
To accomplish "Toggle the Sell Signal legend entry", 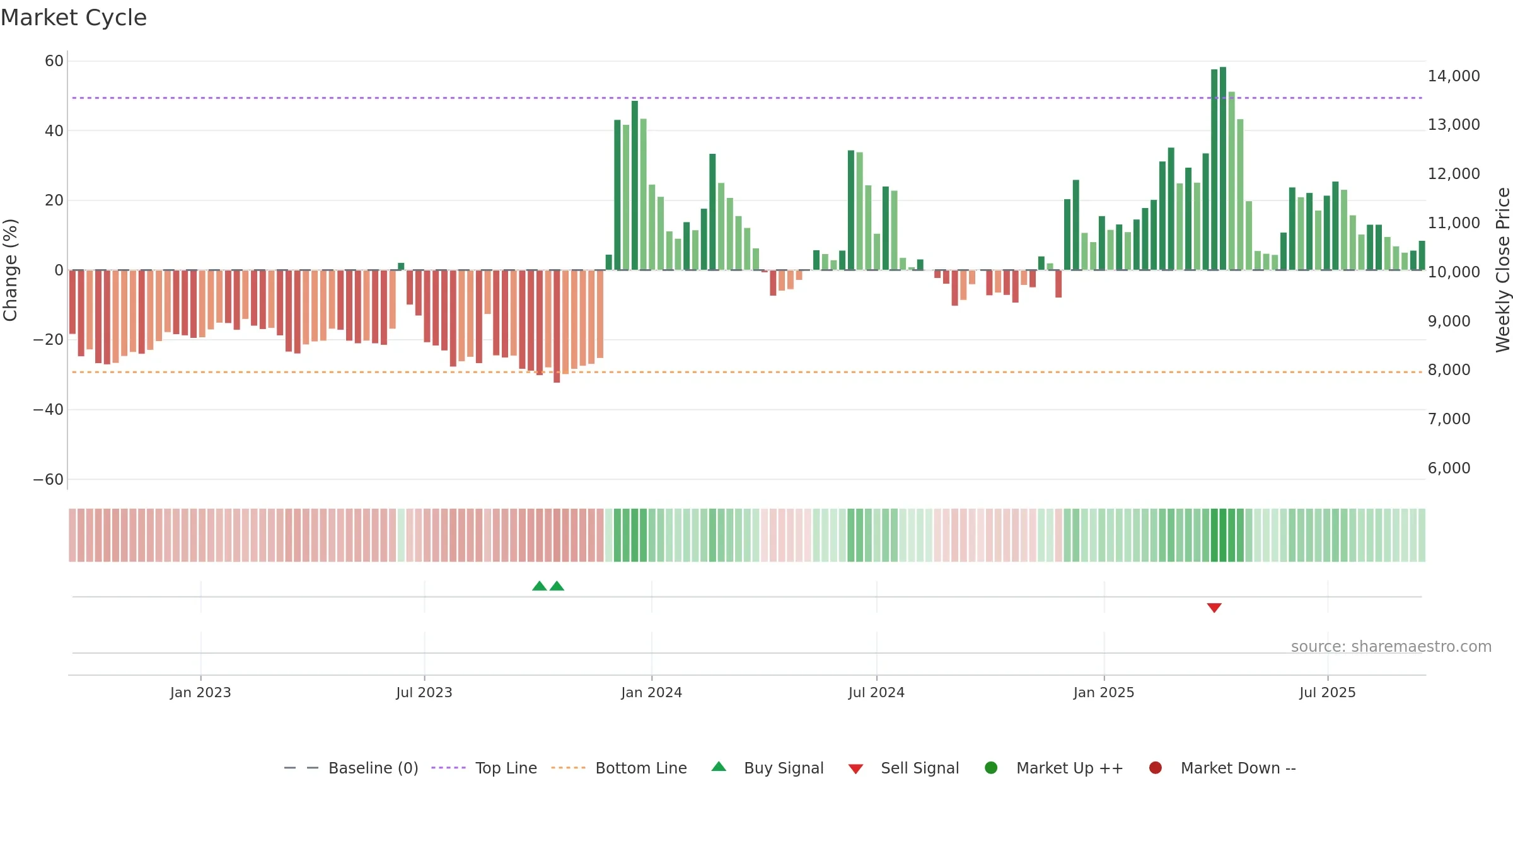I will pyautogui.click(x=903, y=768).
